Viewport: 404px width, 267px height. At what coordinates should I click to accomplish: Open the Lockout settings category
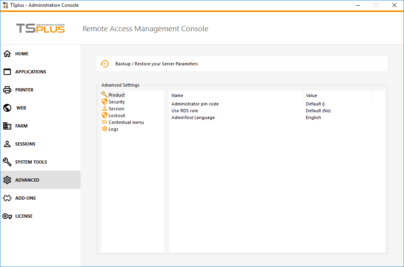pos(116,115)
